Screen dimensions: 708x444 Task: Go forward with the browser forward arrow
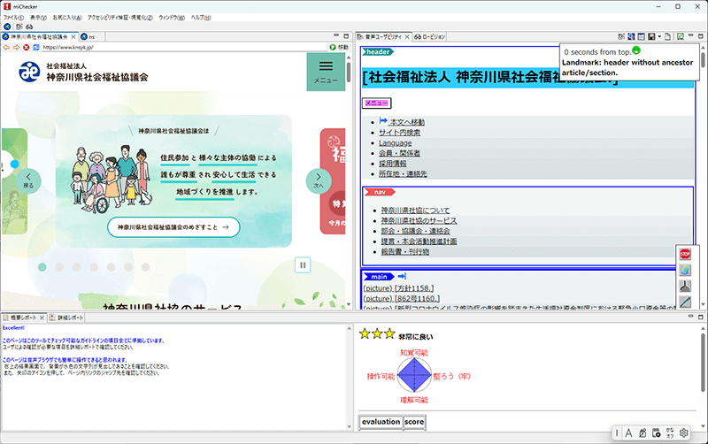point(16,48)
